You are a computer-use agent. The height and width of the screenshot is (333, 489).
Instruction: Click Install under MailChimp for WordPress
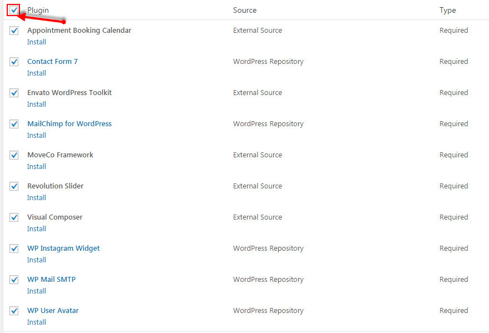point(37,136)
